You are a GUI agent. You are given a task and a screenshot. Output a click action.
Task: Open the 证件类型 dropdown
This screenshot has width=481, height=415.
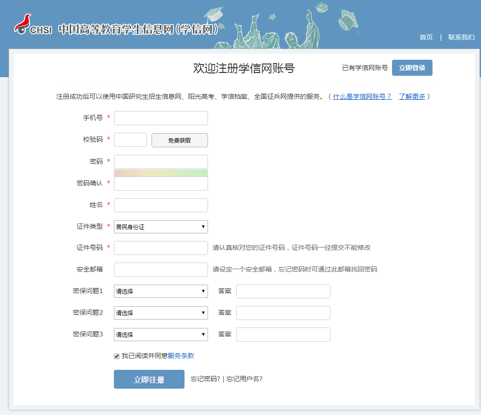tap(160, 226)
